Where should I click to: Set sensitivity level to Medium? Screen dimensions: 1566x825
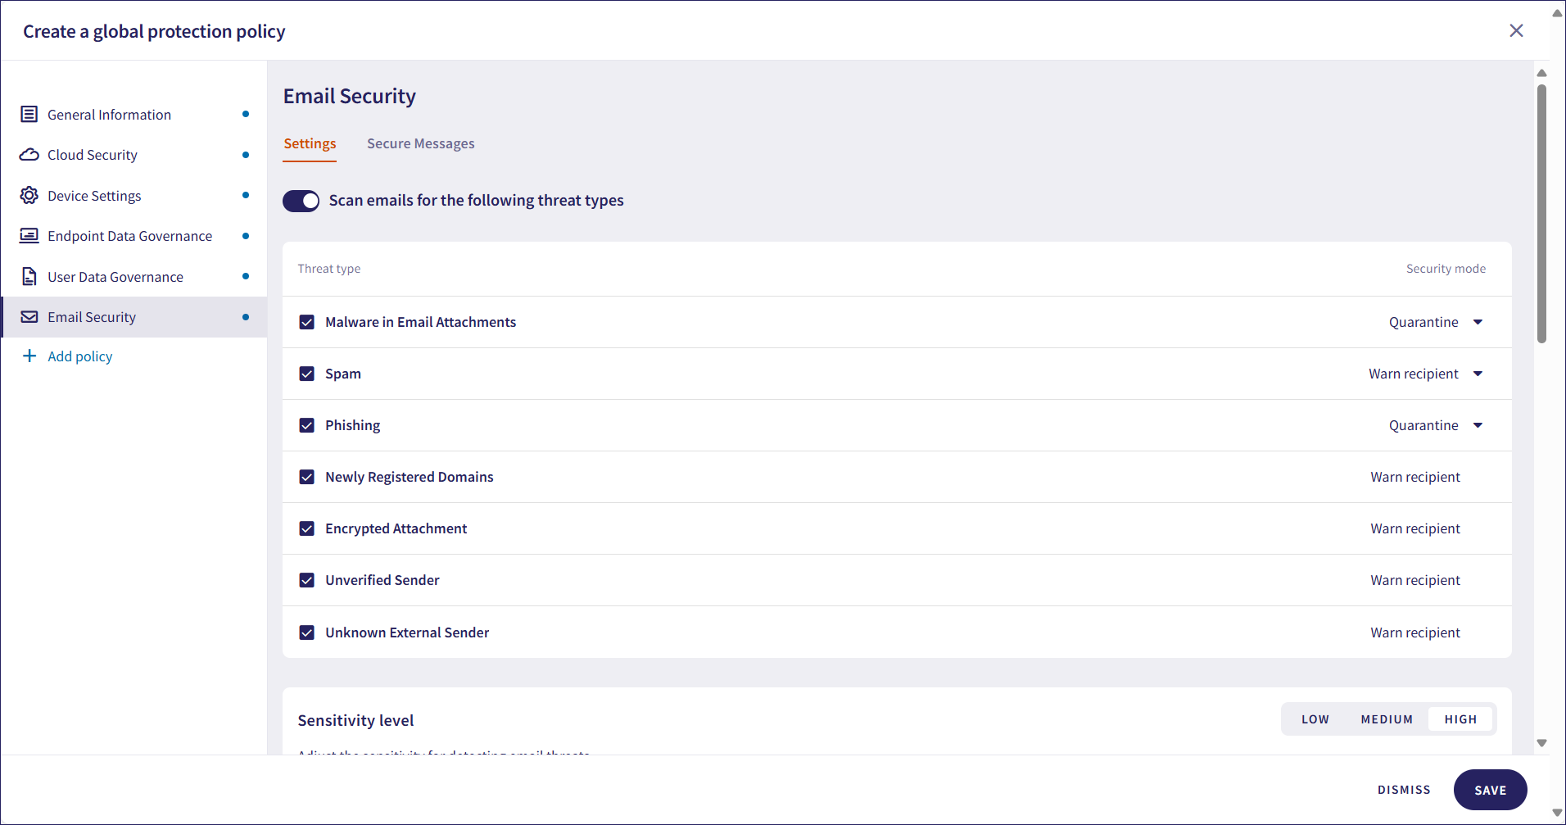pos(1387,719)
